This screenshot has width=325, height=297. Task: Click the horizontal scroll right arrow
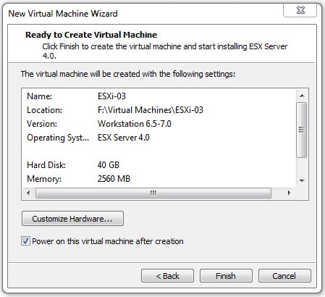tap(289, 193)
